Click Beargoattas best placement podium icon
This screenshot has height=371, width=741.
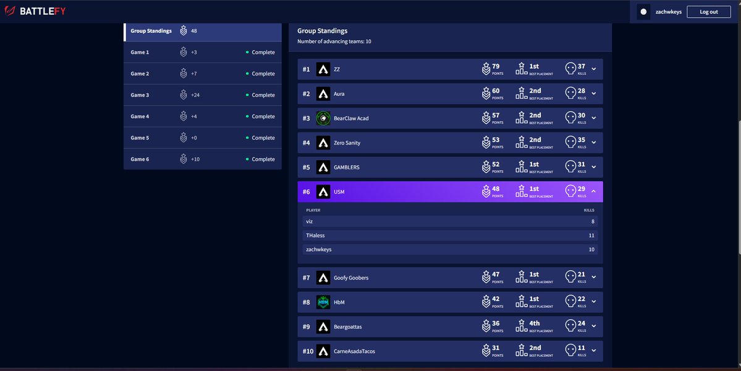click(521, 326)
